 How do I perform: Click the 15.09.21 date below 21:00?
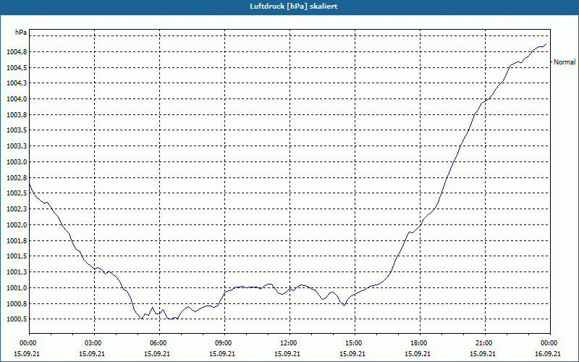click(483, 354)
